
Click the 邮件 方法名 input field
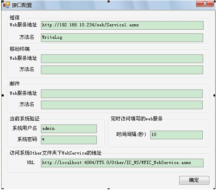point(122,105)
